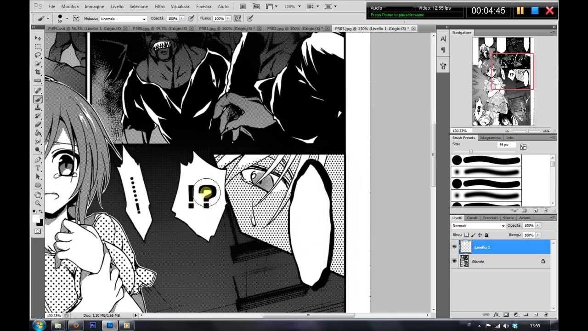This screenshot has width=588, height=331.
Task: Click the foreground color swatch
Action: coord(36,218)
